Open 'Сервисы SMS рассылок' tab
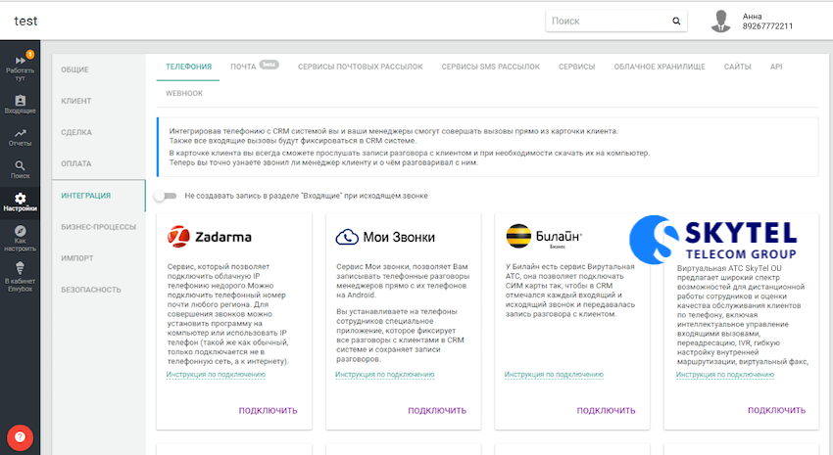This screenshot has height=455, width=833. [x=490, y=67]
